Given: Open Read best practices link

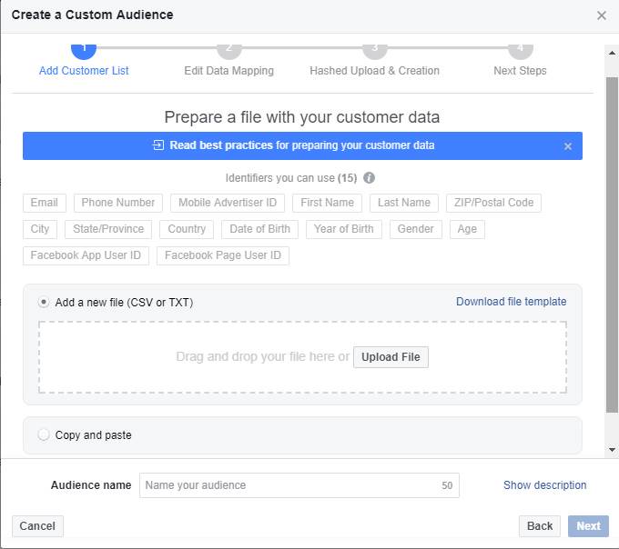Looking at the screenshot, I should point(301,145).
